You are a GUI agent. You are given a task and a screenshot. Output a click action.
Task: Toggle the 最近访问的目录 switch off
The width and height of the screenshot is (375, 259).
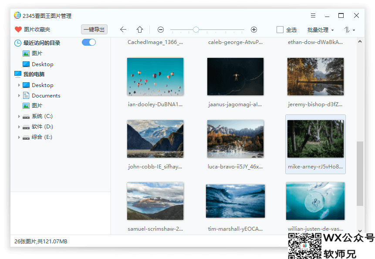point(89,43)
